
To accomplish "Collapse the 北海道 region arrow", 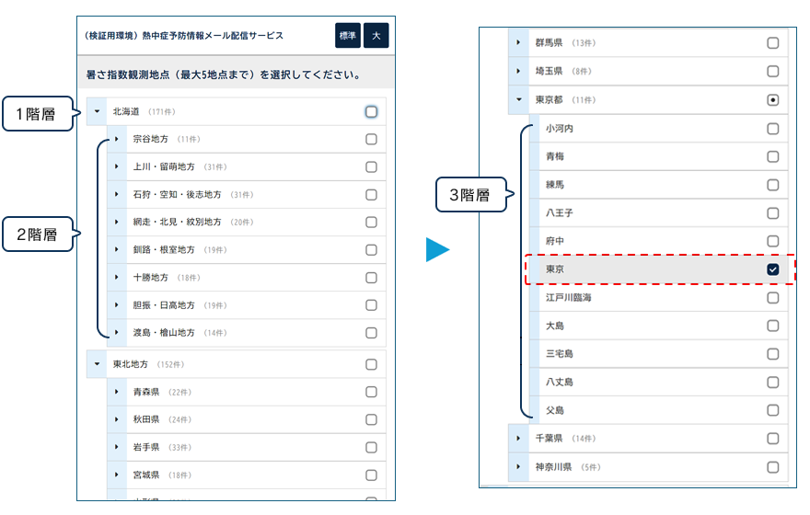I will [97, 112].
